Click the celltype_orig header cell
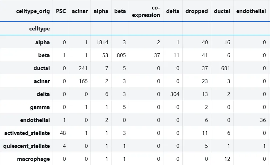This screenshot has width=270, height=165. (x=33, y=11)
